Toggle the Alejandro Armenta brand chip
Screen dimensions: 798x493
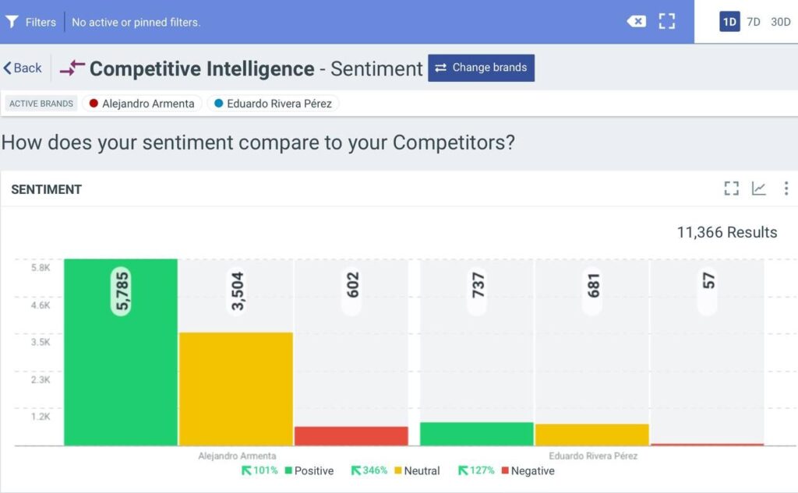[x=141, y=104]
